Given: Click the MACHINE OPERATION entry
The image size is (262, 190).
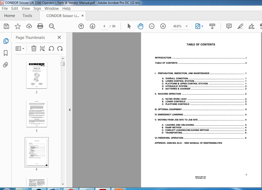Looking at the screenshot, I should (200, 94).
